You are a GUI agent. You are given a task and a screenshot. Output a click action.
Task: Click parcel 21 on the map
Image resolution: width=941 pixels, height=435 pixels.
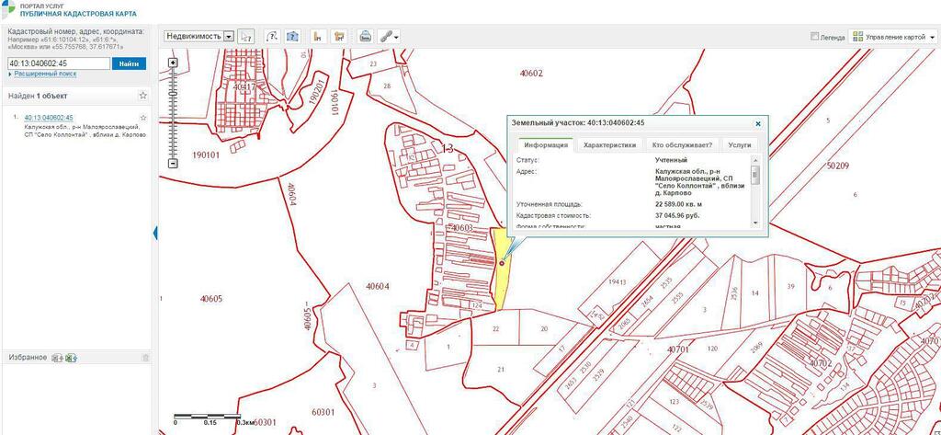[x=501, y=369]
